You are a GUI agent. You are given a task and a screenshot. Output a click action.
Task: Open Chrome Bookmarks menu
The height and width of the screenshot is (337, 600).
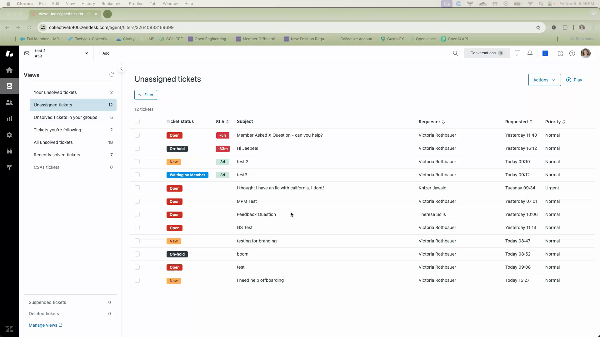pos(112,3)
